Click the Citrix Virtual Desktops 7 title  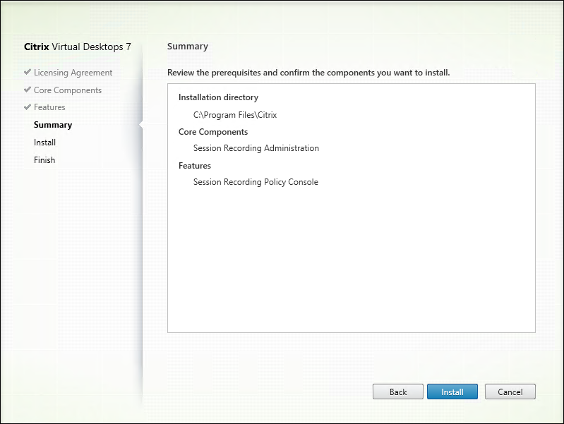(x=78, y=47)
